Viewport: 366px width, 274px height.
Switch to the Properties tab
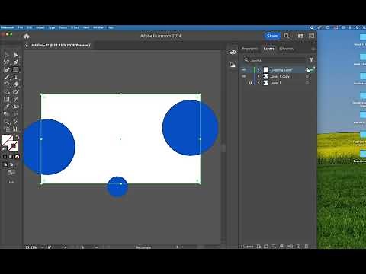pyautogui.click(x=250, y=49)
